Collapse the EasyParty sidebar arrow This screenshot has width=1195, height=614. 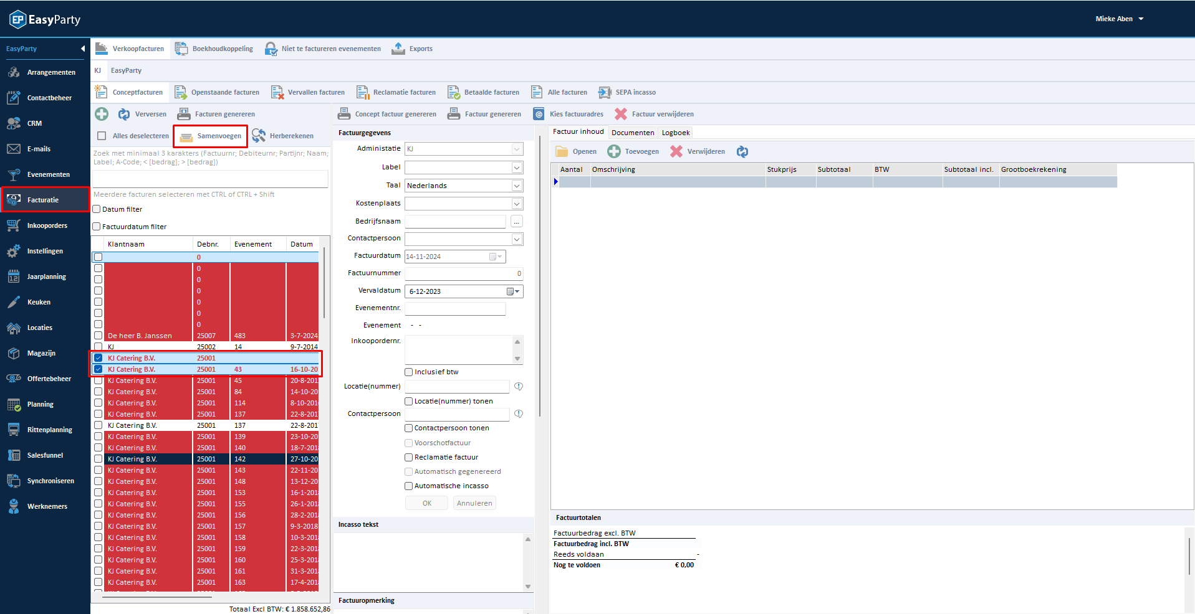tap(83, 49)
